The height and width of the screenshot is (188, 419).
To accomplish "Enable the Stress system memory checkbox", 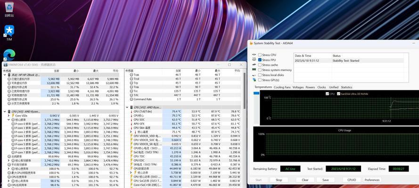I will point(260,70).
